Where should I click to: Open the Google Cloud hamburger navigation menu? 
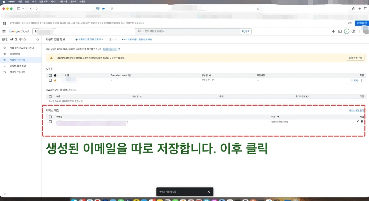pyautogui.click(x=4, y=31)
